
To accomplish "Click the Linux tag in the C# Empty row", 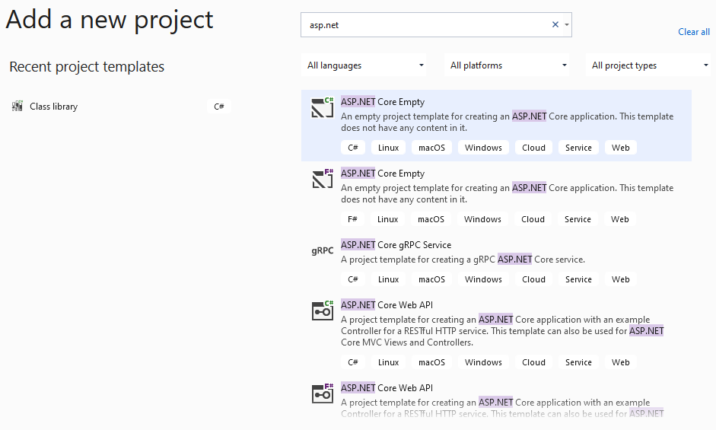I will click(388, 148).
